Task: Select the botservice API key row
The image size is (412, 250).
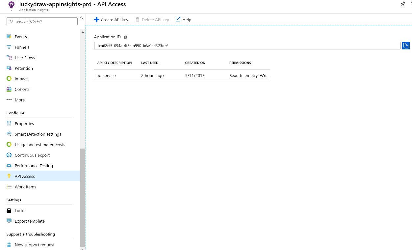Action: 182,75
